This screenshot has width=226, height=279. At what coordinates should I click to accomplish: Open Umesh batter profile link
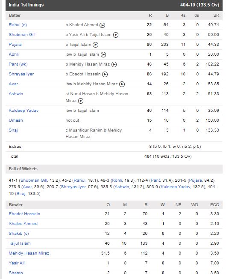point(16,120)
